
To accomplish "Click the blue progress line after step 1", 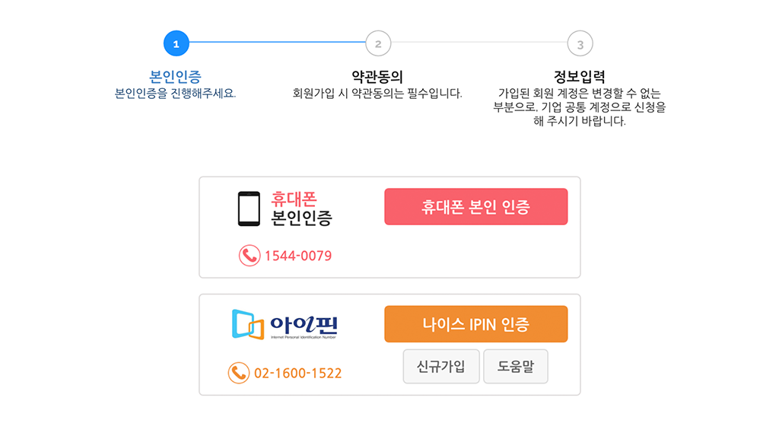I will (x=277, y=43).
